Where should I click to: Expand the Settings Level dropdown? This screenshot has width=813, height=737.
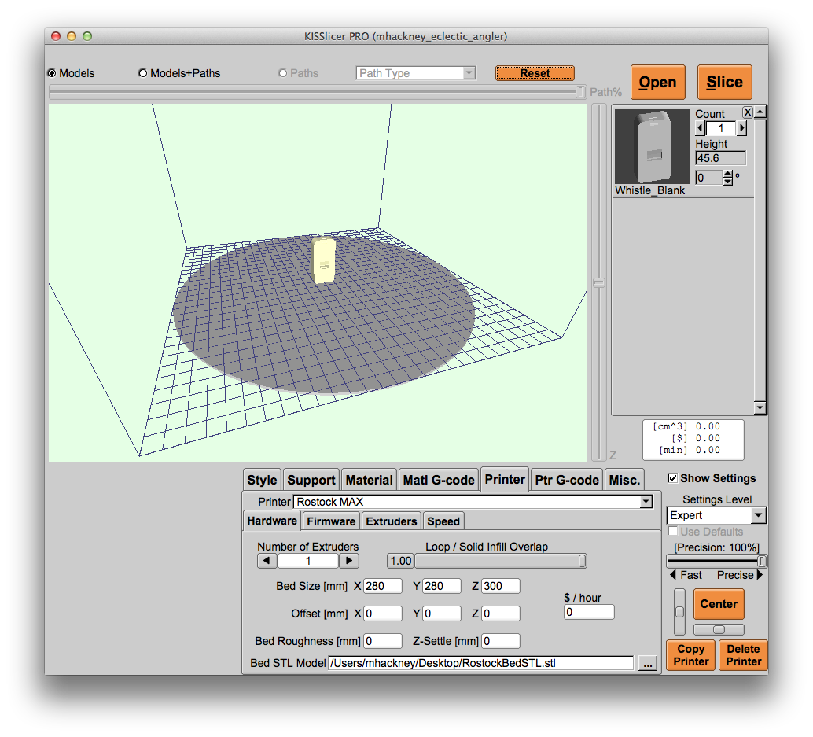pos(757,515)
